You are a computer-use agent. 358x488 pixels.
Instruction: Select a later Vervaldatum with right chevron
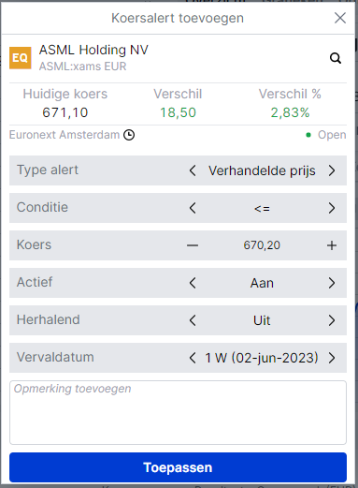332,358
